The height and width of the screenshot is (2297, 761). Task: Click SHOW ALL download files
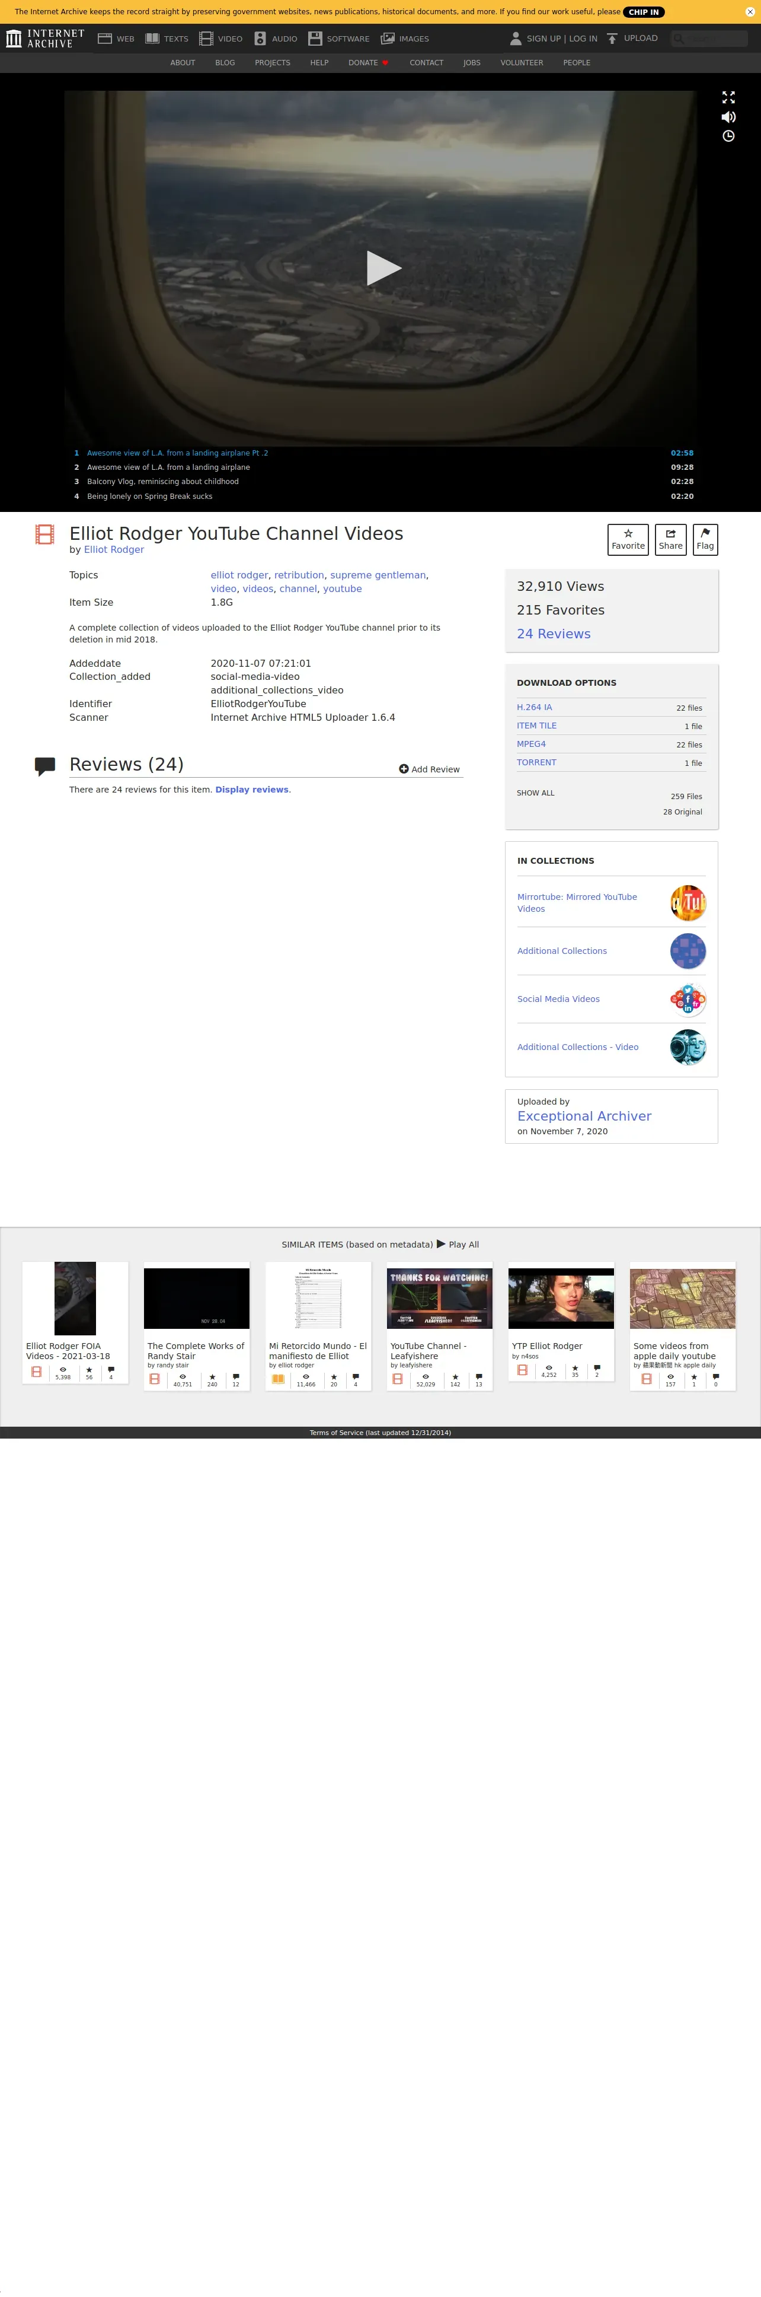[x=536, y=793]
